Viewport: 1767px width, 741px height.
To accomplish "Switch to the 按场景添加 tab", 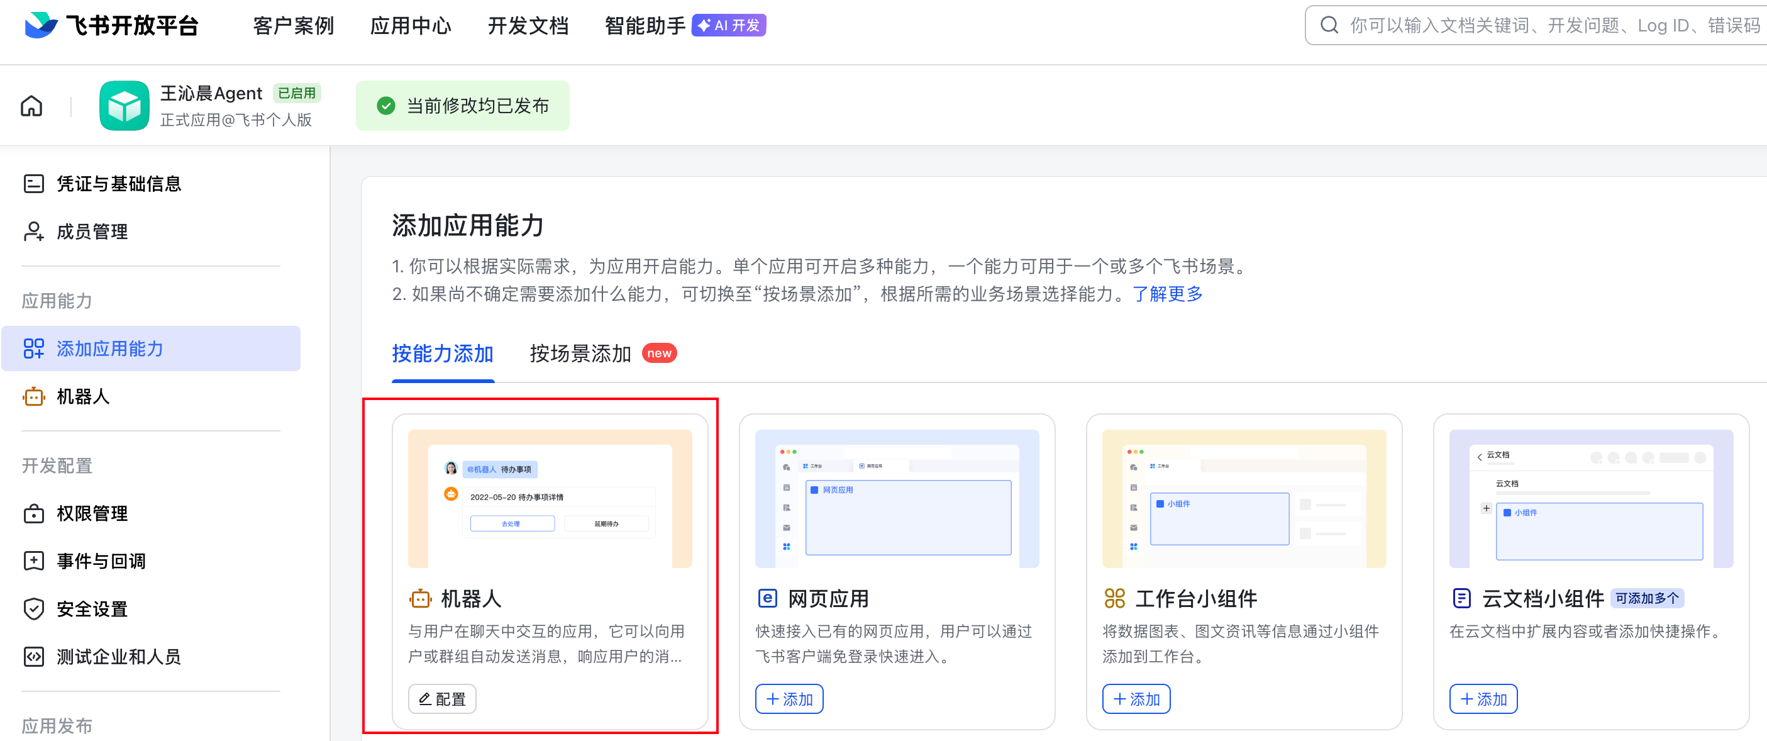I will pyautogui.click(x=580, y=354).
